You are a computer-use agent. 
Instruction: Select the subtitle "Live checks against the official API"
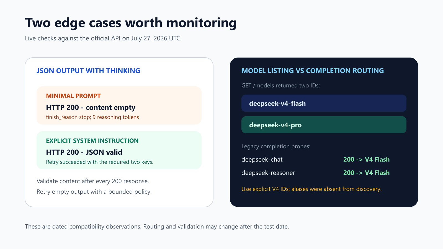[x=73, y=38]
